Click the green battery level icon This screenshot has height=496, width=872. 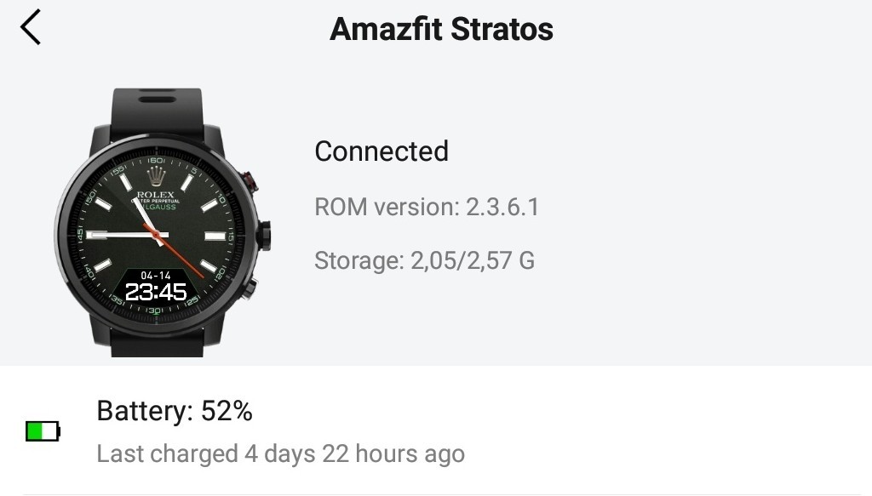coord(43,432)
